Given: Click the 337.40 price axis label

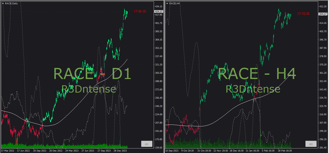Looking at the screenshot, I should point(158,56).
